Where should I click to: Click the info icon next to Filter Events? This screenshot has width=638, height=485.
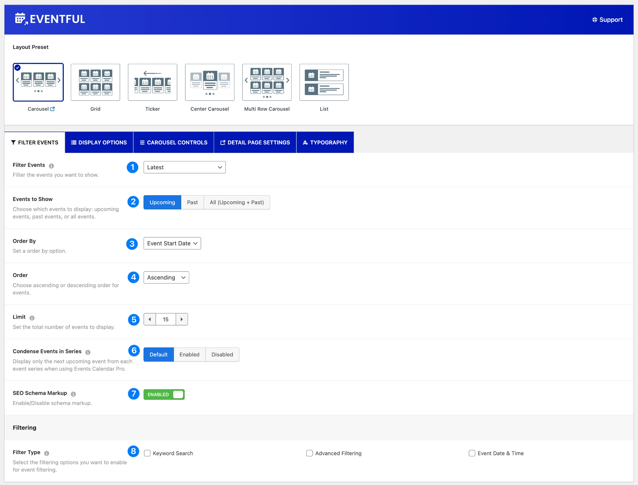(51, 166)
